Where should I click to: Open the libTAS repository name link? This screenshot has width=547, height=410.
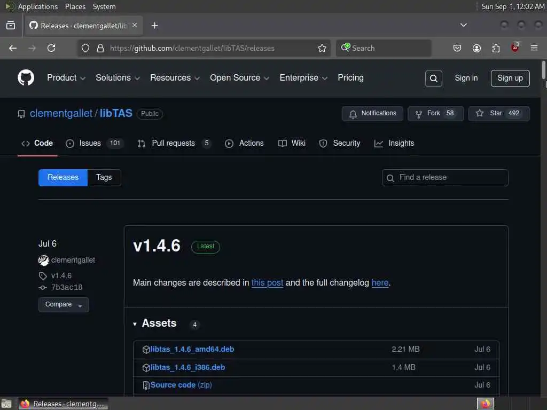(116, 113)
